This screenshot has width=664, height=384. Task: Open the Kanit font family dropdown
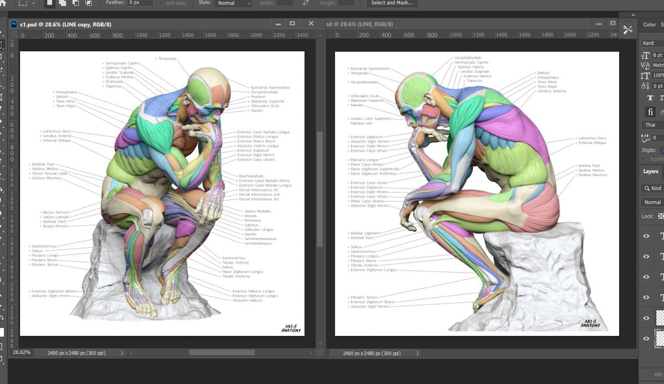point(653,43)
